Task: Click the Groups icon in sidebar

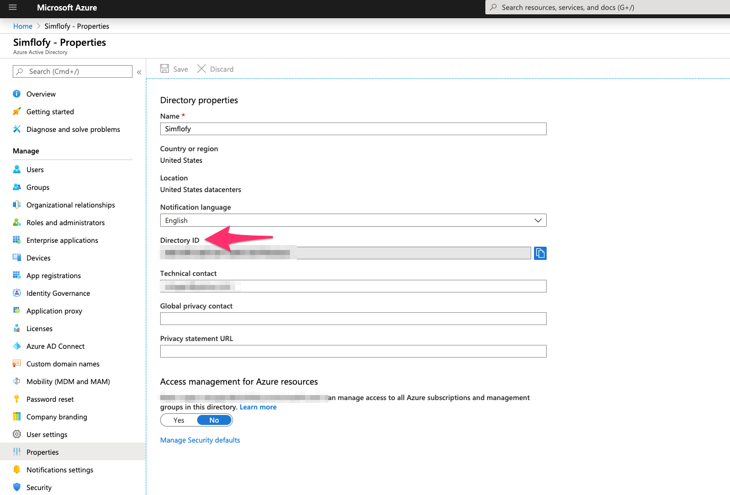Action: pyautogui.click(x=17, y=187)
